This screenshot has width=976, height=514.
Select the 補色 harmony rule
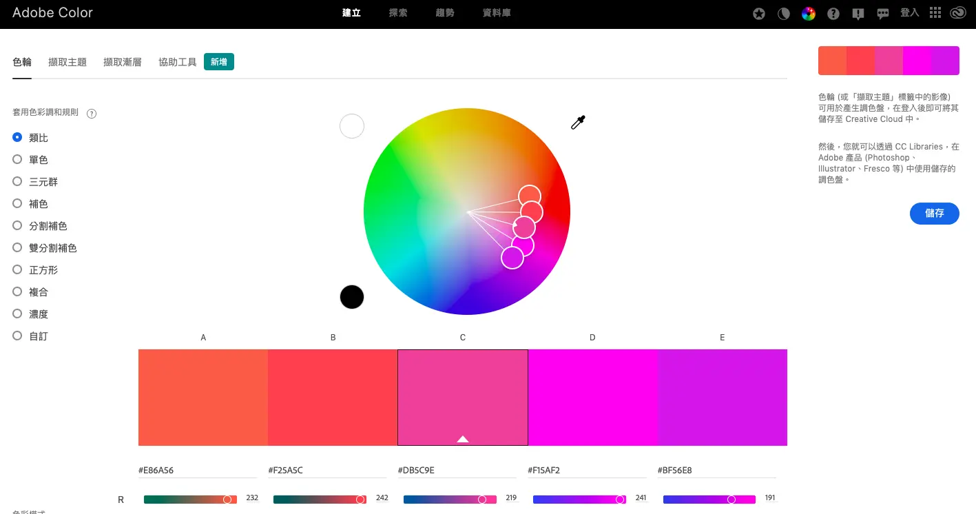tap(31, 204)
